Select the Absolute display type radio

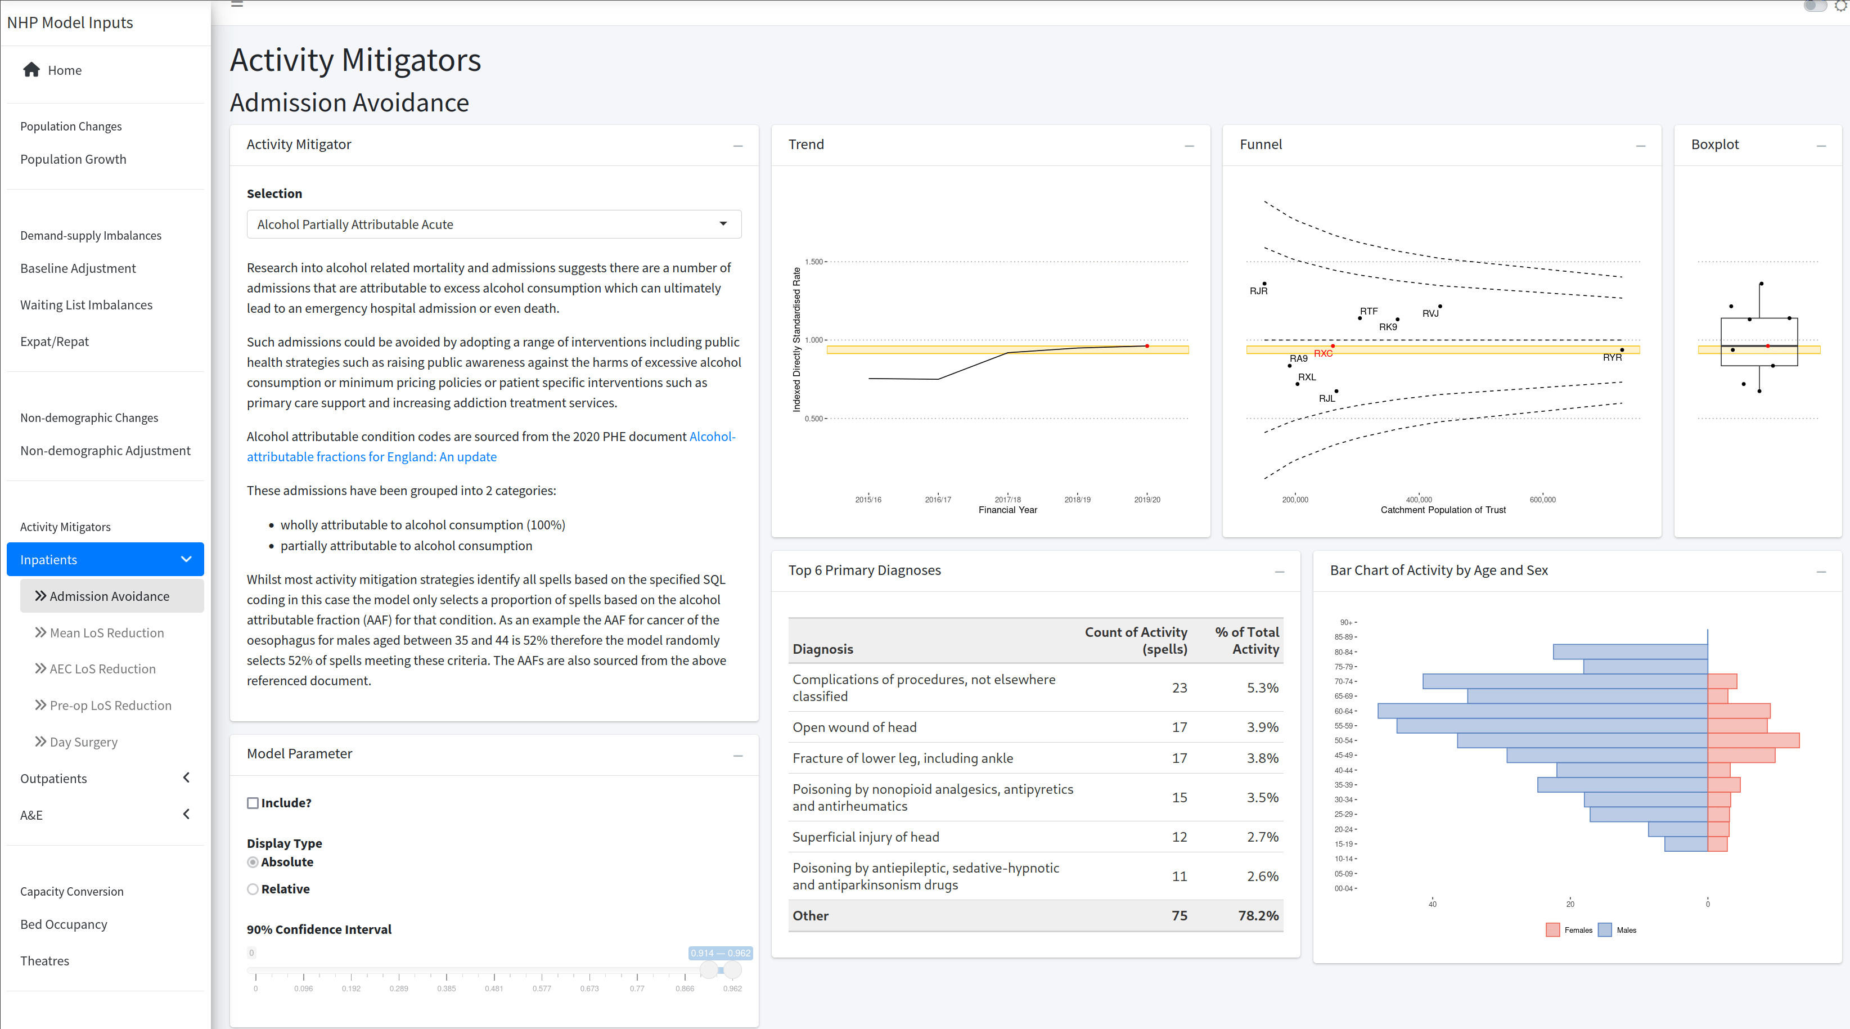click(x=253, y=862)
